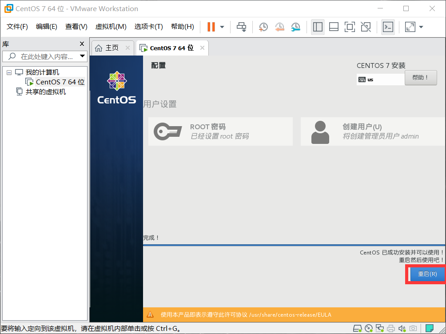
Task: Enter full screen mode icon
Action: click(x=350, y=27)
